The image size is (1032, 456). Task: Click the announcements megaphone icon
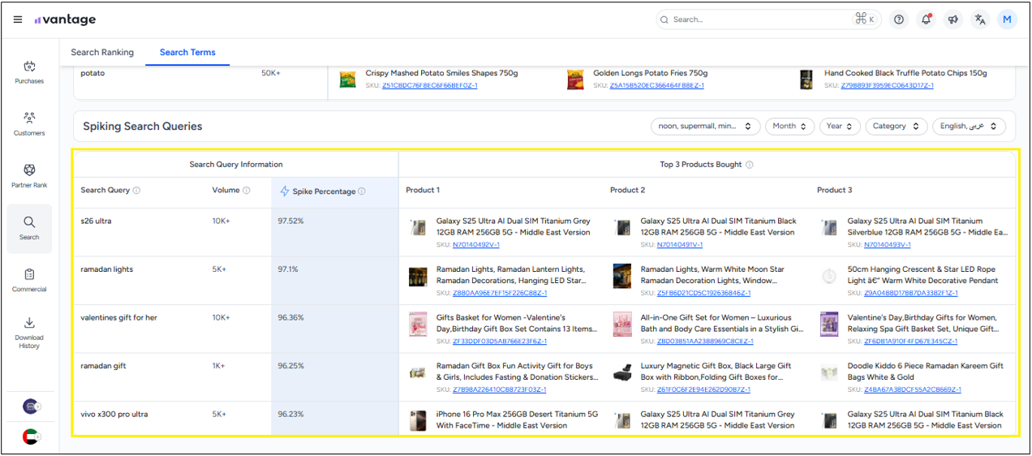click(x=952, y=19)
